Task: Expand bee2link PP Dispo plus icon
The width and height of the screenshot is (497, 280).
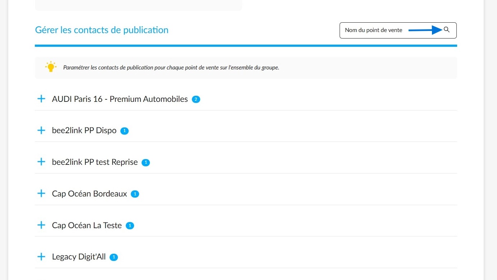Action: [41, 130]
